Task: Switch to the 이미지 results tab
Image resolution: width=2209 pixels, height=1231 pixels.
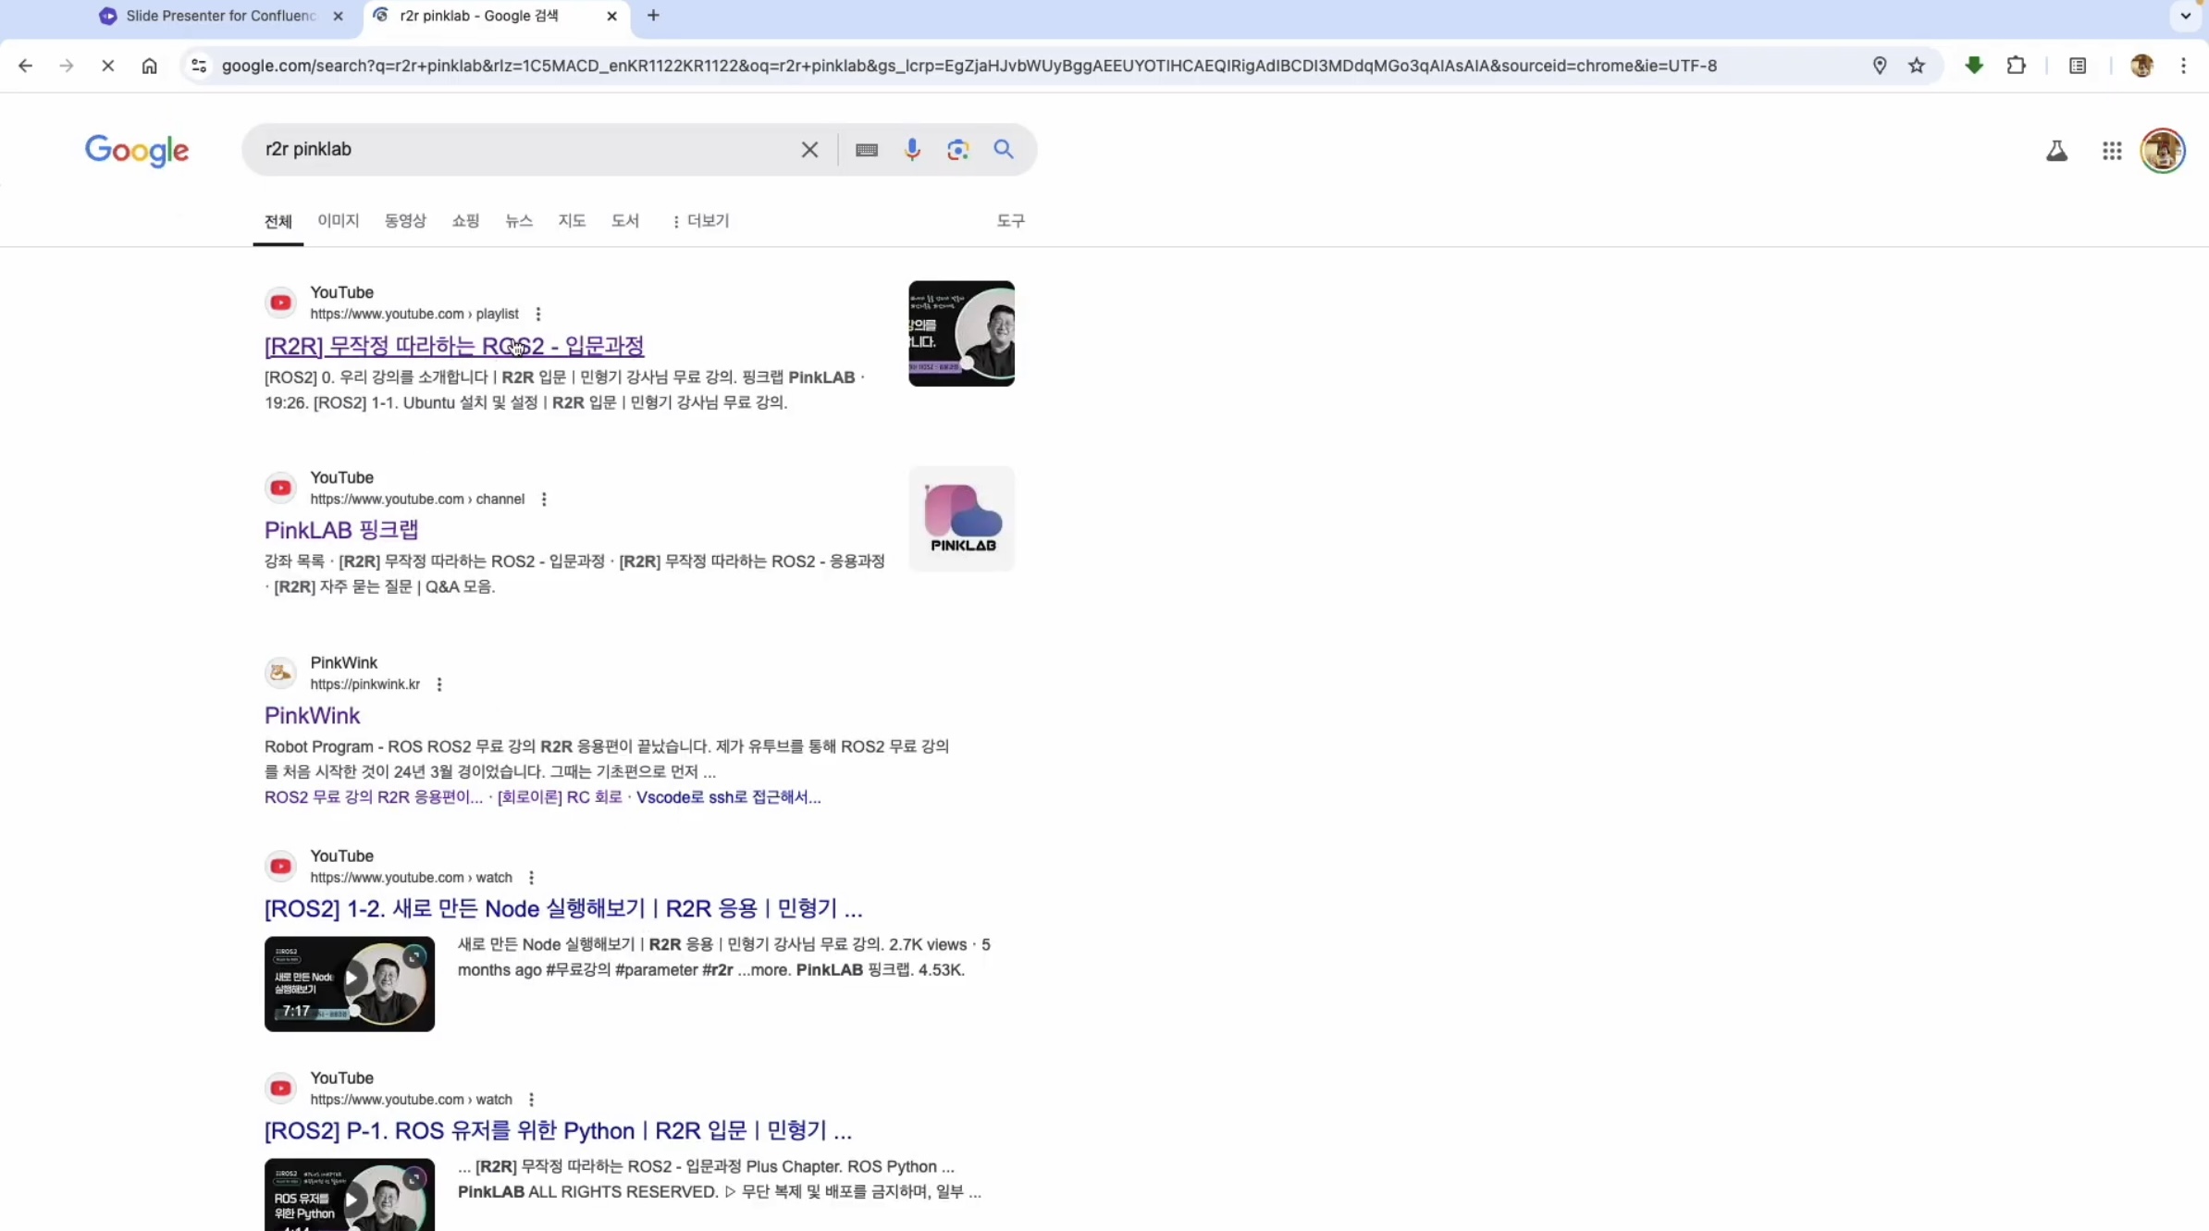Action: 338,221
